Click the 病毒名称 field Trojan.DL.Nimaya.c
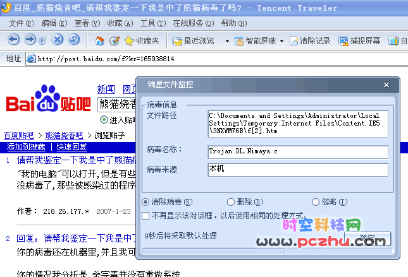Screen dimensions: 408x277 (x=298, y=152)
